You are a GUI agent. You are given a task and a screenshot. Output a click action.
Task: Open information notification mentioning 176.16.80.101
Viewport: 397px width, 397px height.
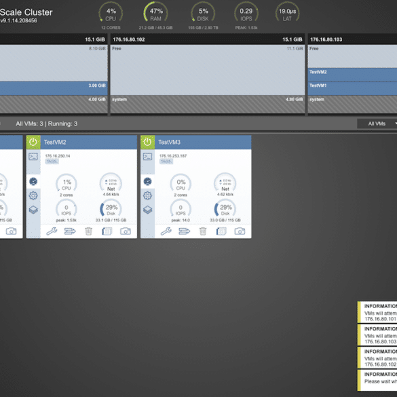click(377, 312)
